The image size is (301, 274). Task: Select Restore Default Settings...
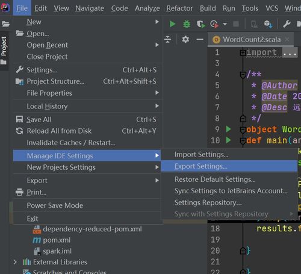[229, 179]
